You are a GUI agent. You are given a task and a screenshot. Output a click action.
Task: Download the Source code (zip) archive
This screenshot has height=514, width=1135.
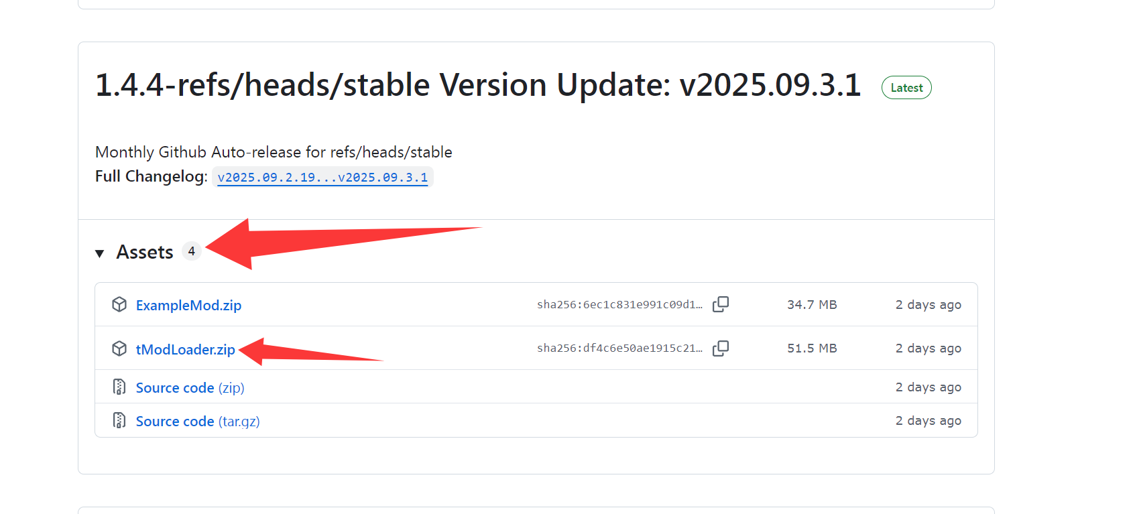(190, 388)
